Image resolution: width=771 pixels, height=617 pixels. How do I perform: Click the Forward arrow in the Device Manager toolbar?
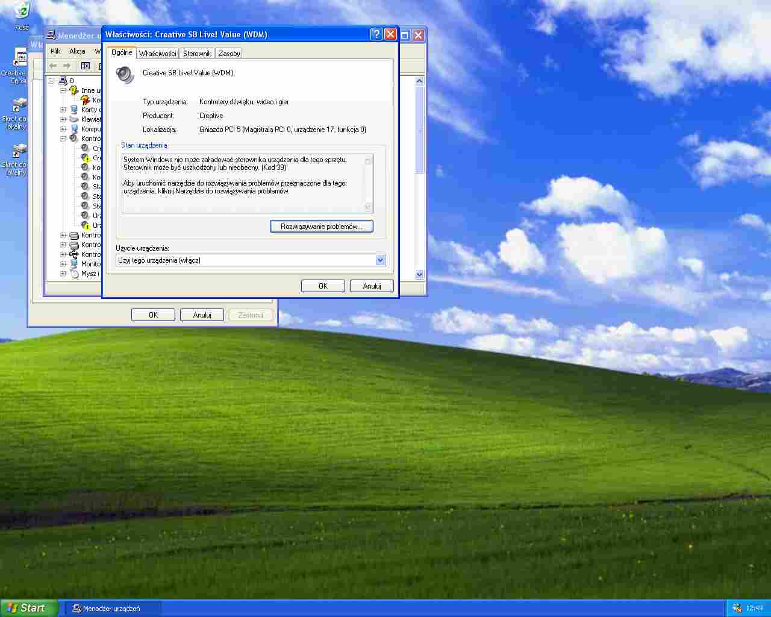(67, 66)
